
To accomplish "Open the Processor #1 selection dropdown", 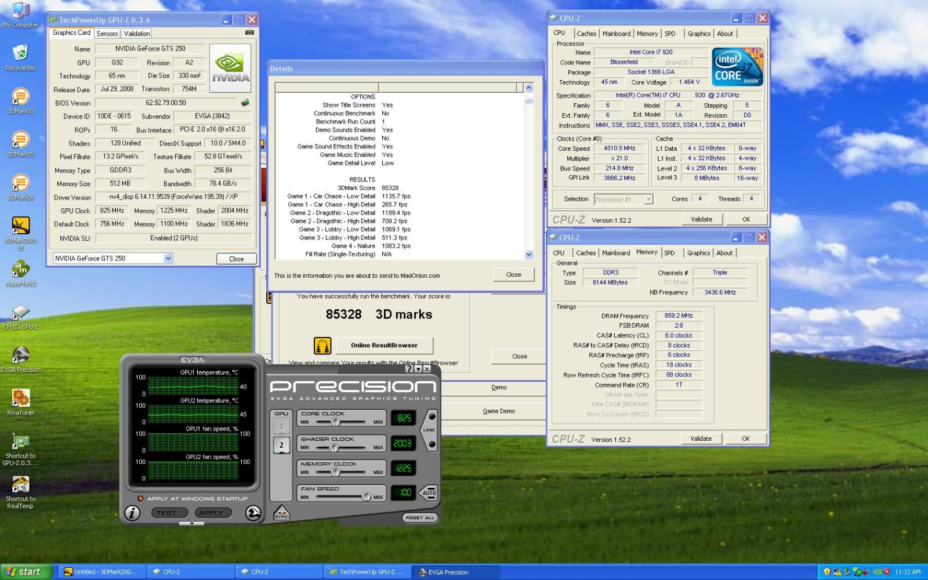I will tap(648, 200).
